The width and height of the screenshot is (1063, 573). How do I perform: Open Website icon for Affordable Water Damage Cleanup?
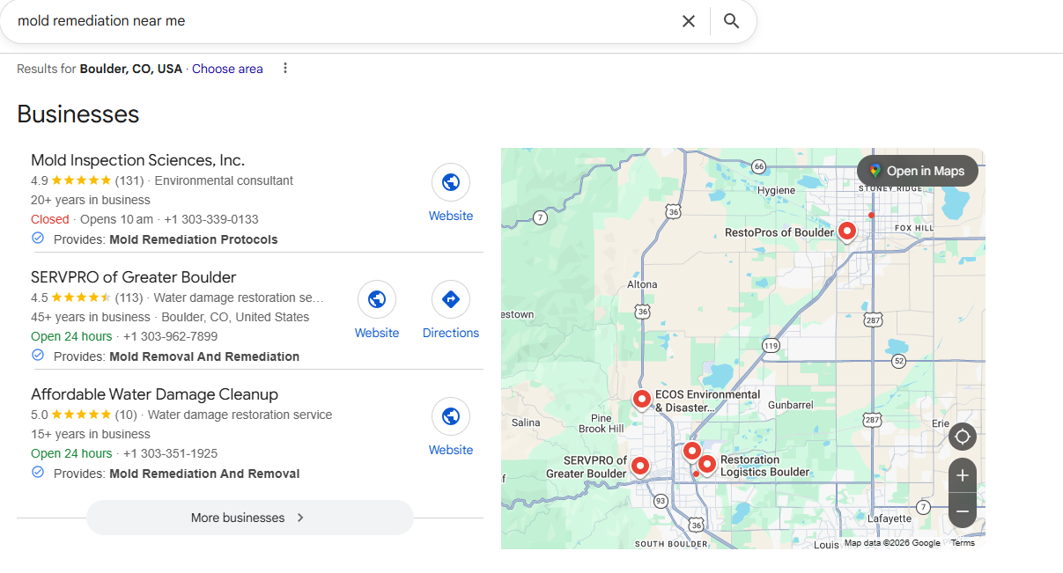tap(451, 416)
